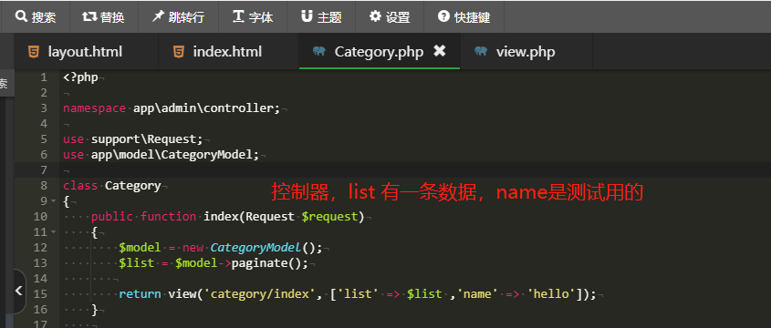Click the 'name' string key on line 15
This screenshot has width=771, height=328.
pyautogui.click(x=477, y=294)
